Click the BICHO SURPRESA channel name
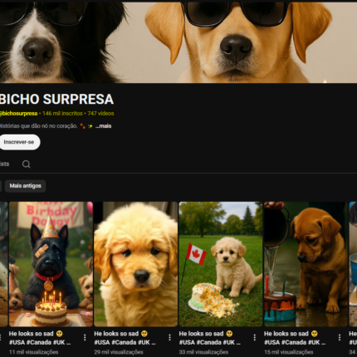Viewport: 357px width, 357px height. click(x=56, y=99)
